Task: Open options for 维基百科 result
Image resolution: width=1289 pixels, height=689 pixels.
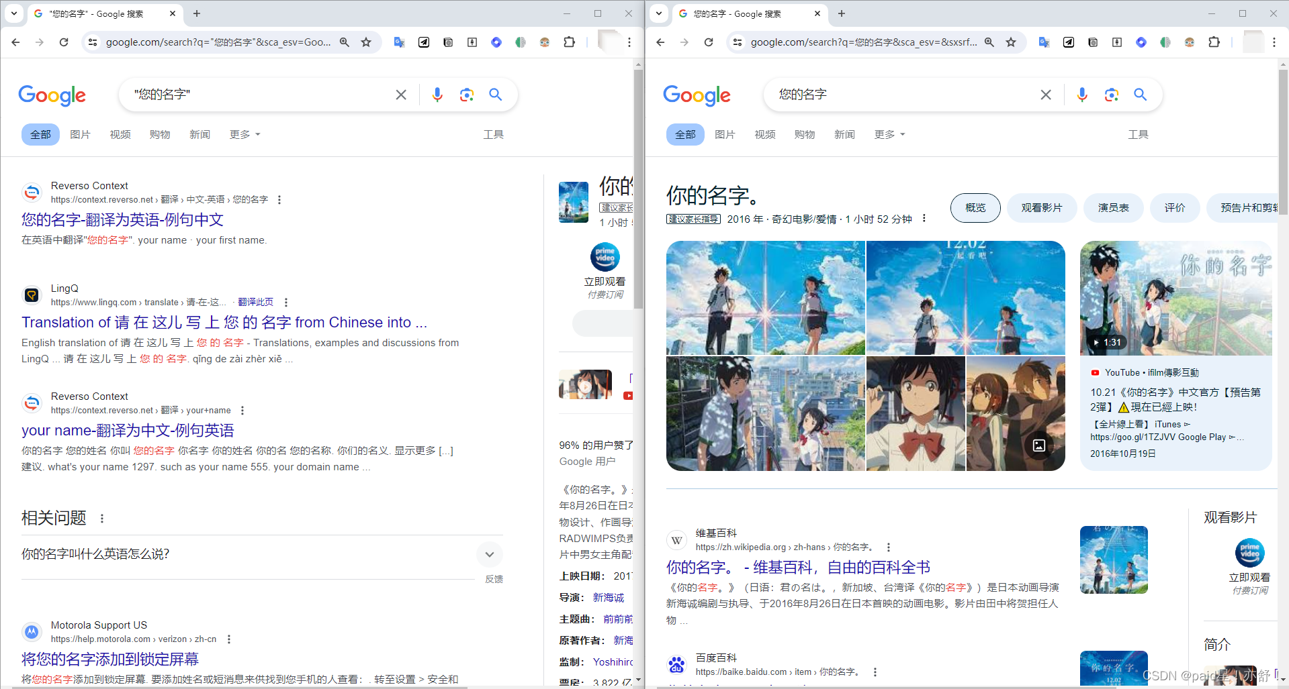Action: pyautogui.click(x=889, y=547)
